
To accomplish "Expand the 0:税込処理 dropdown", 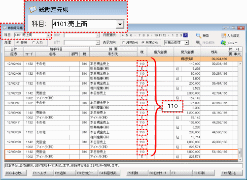I will 186,42.
